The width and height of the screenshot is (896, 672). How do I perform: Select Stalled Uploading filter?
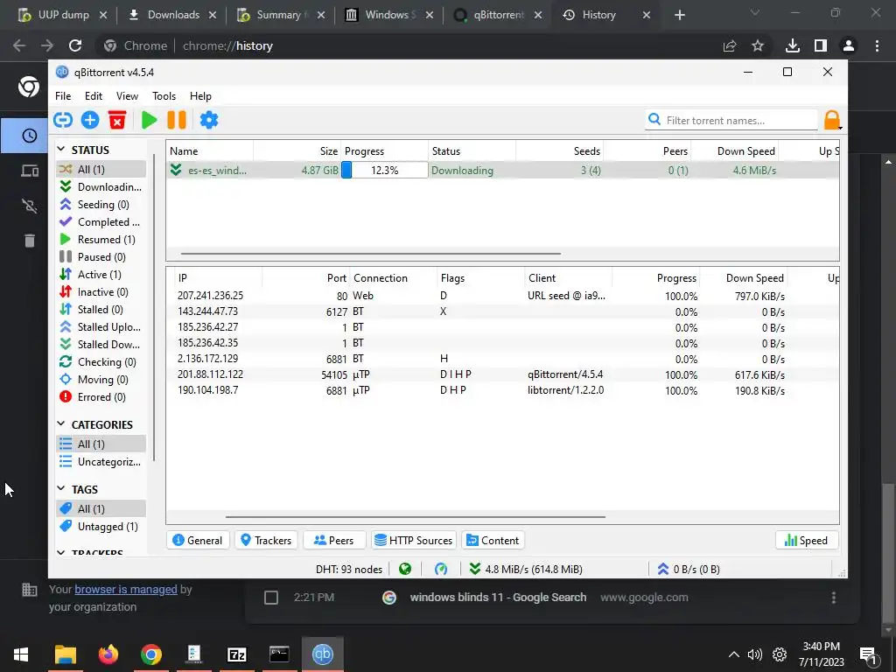click(101, 327)
